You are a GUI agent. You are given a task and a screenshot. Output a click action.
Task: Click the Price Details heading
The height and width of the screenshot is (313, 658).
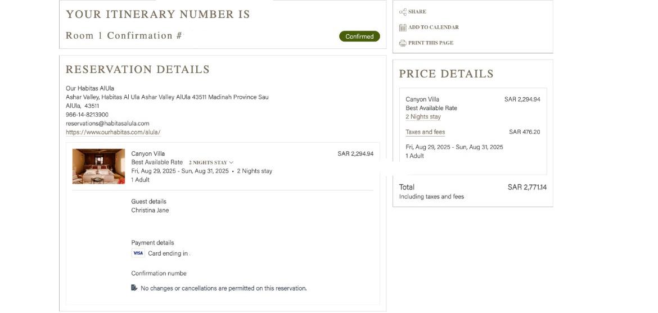click(446, 74)
